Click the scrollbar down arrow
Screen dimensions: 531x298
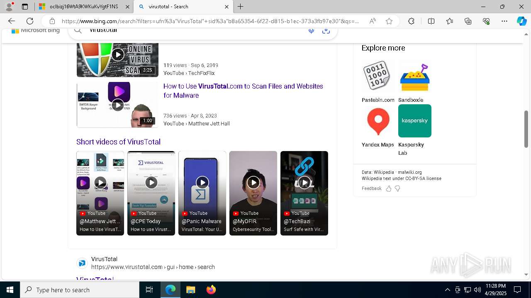(x=526, y=274)
